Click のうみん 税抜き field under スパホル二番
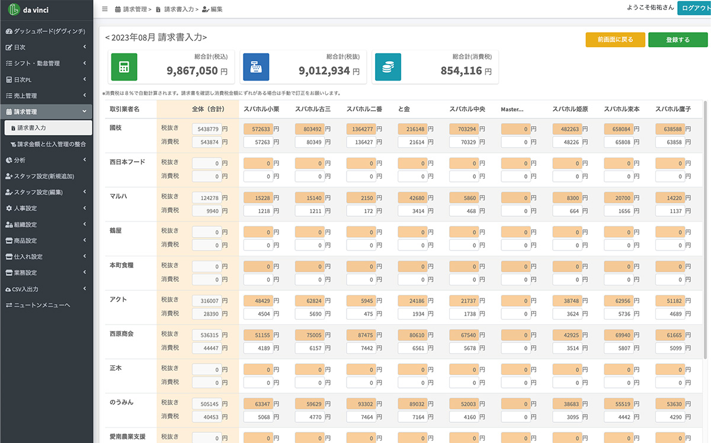711x443 pixels. [361, 403]
